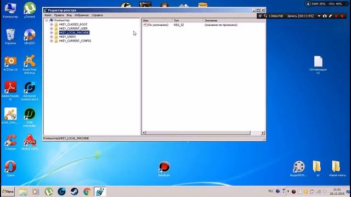Click the right arrow of the horizontal scrollbar
Viewport: 351px width, 197px height.
coord(263,133)
